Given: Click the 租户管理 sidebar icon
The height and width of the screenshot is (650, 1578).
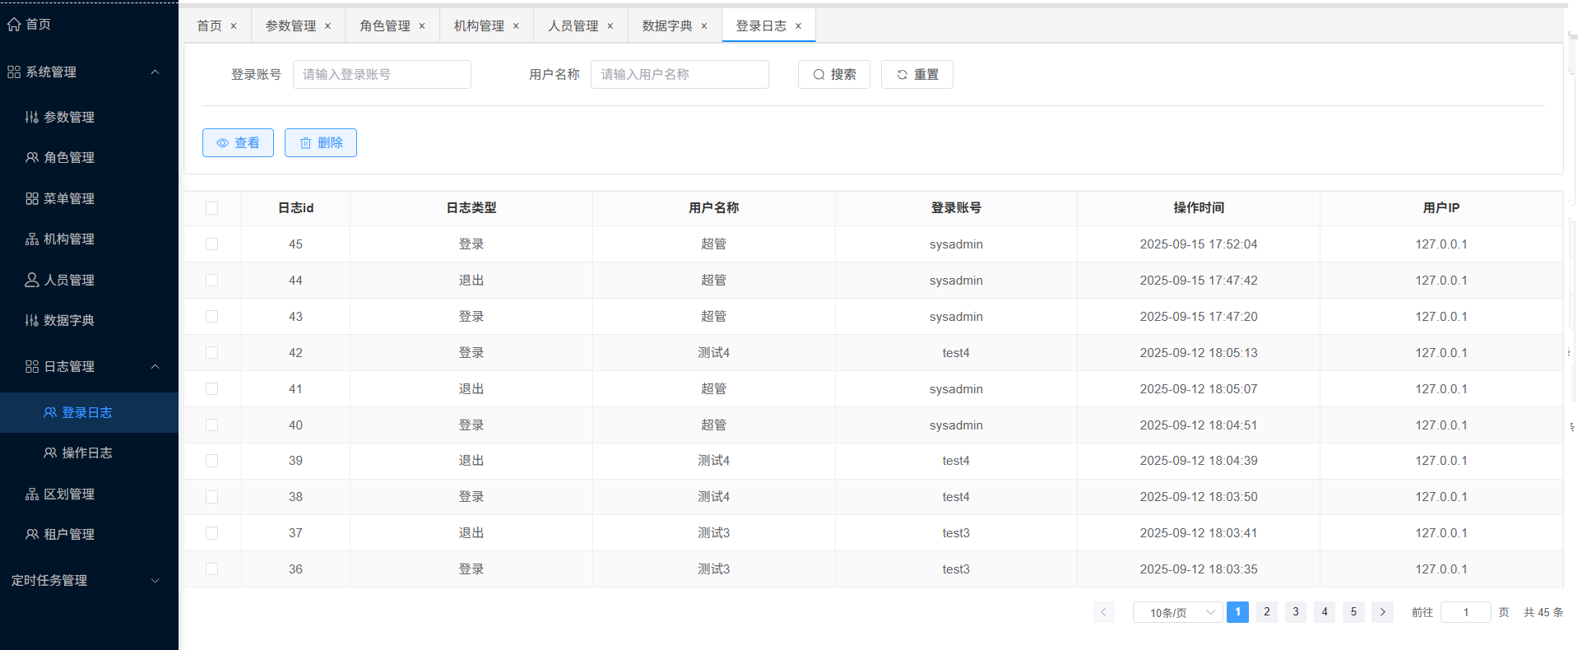Looking at the screenshot, I should pyautogui.click(x=32, y=535).
